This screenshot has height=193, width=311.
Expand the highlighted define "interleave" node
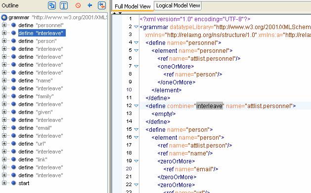point(4,33)
